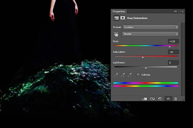Choose the Subtract from Sample eyedropper
The width and height of the screenshot is (193, 128).
(130, 74)
